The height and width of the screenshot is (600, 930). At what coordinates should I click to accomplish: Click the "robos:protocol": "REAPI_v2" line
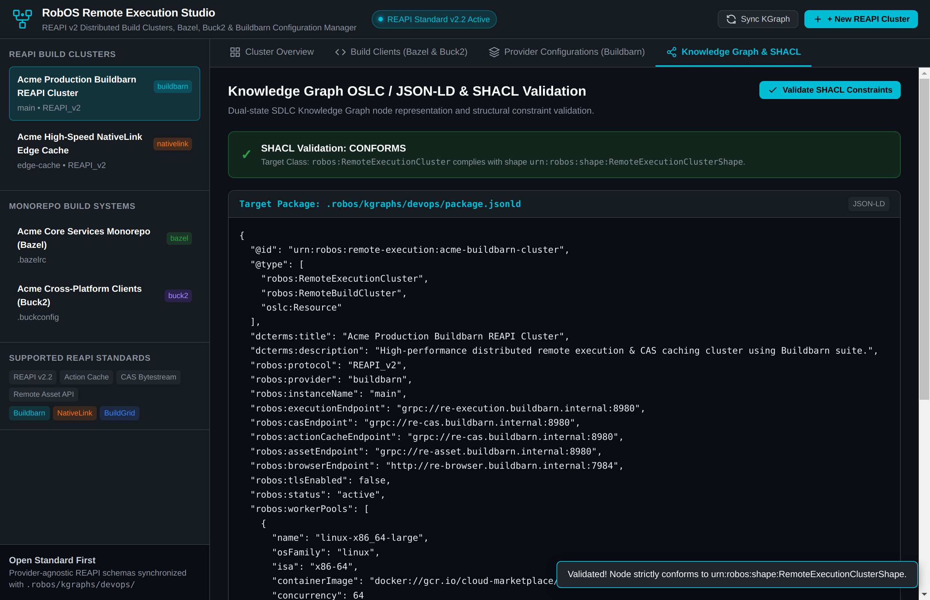pyautogui.click(x=328, y=365)
